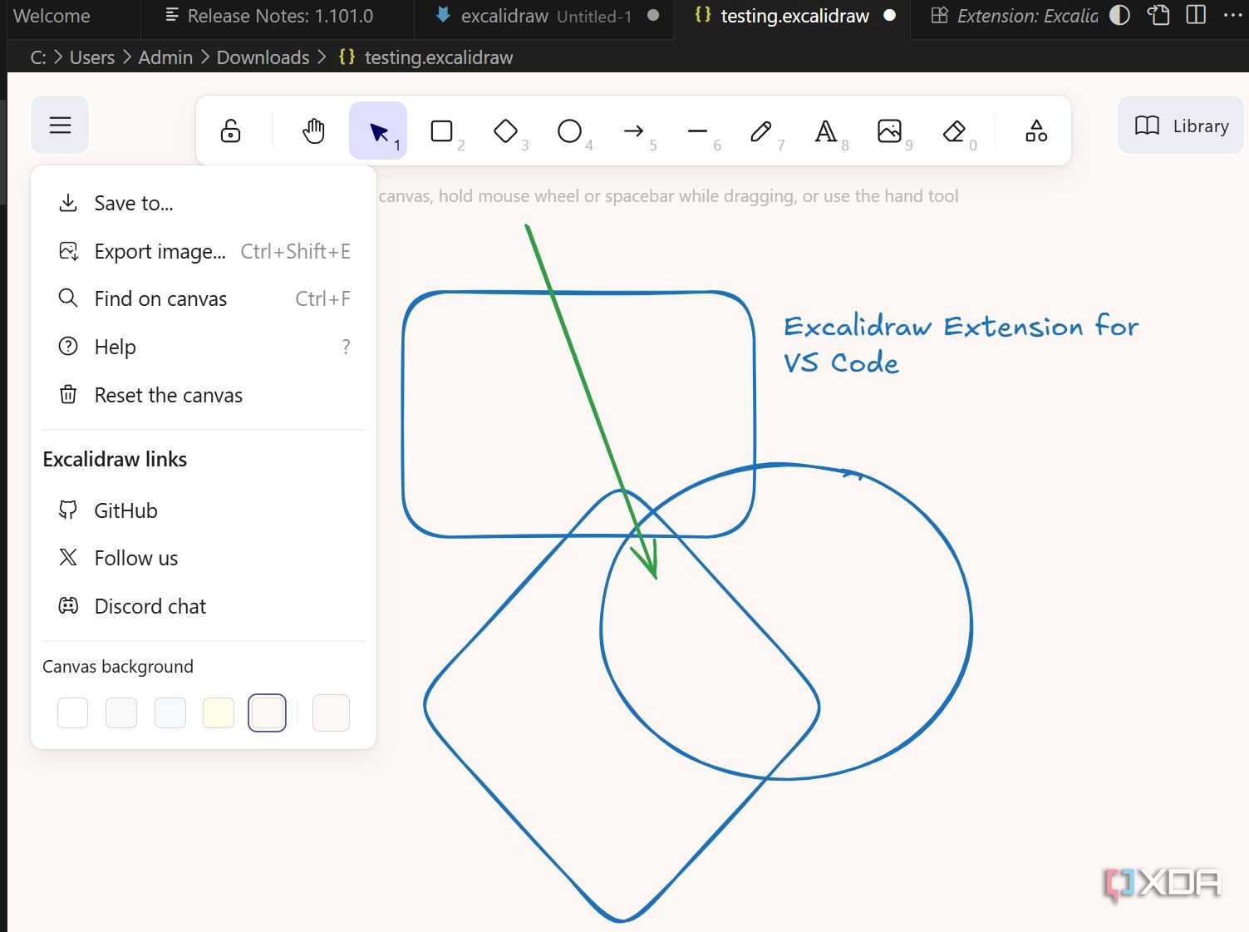Select the Draw pencil tool
The image size is (1249, 932).
(x=762, y=131)
